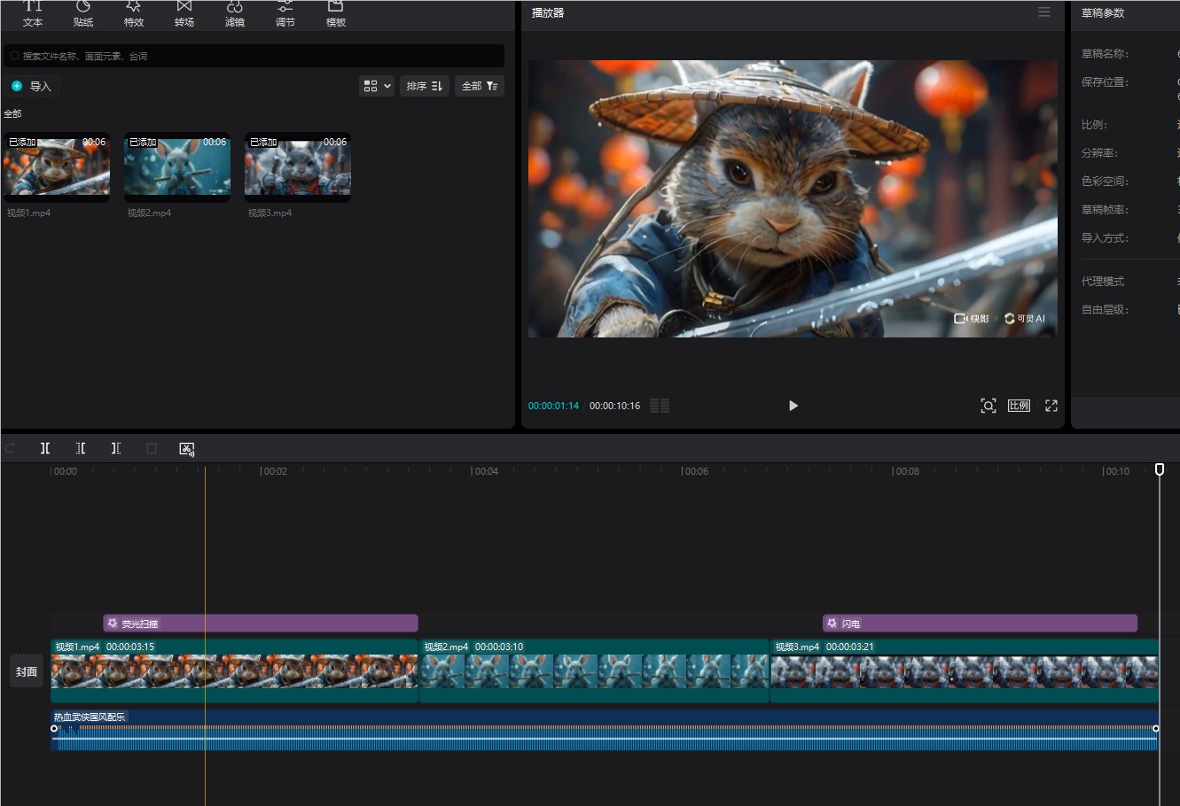Screen dimensions: 1180x806
Task: Click the 草稿参数 panel title
Action: [1103, 13]
